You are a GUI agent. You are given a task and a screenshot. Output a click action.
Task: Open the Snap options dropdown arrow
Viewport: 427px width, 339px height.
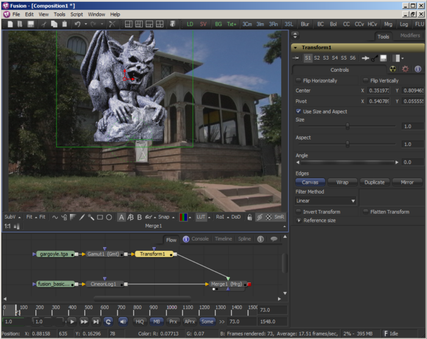click(173, 217)
